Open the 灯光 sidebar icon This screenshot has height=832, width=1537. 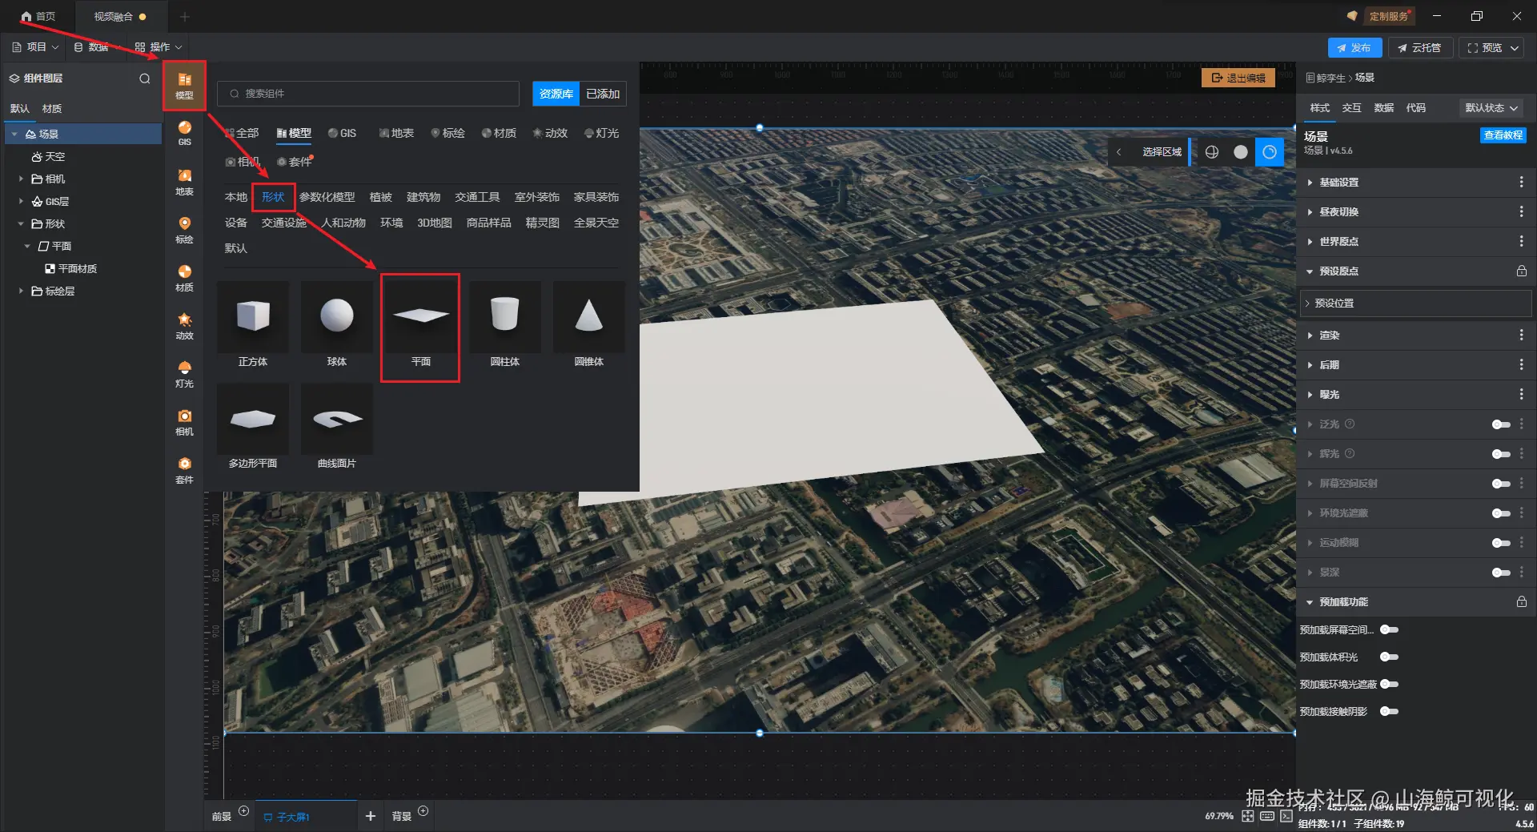click(x=184, y=374)
